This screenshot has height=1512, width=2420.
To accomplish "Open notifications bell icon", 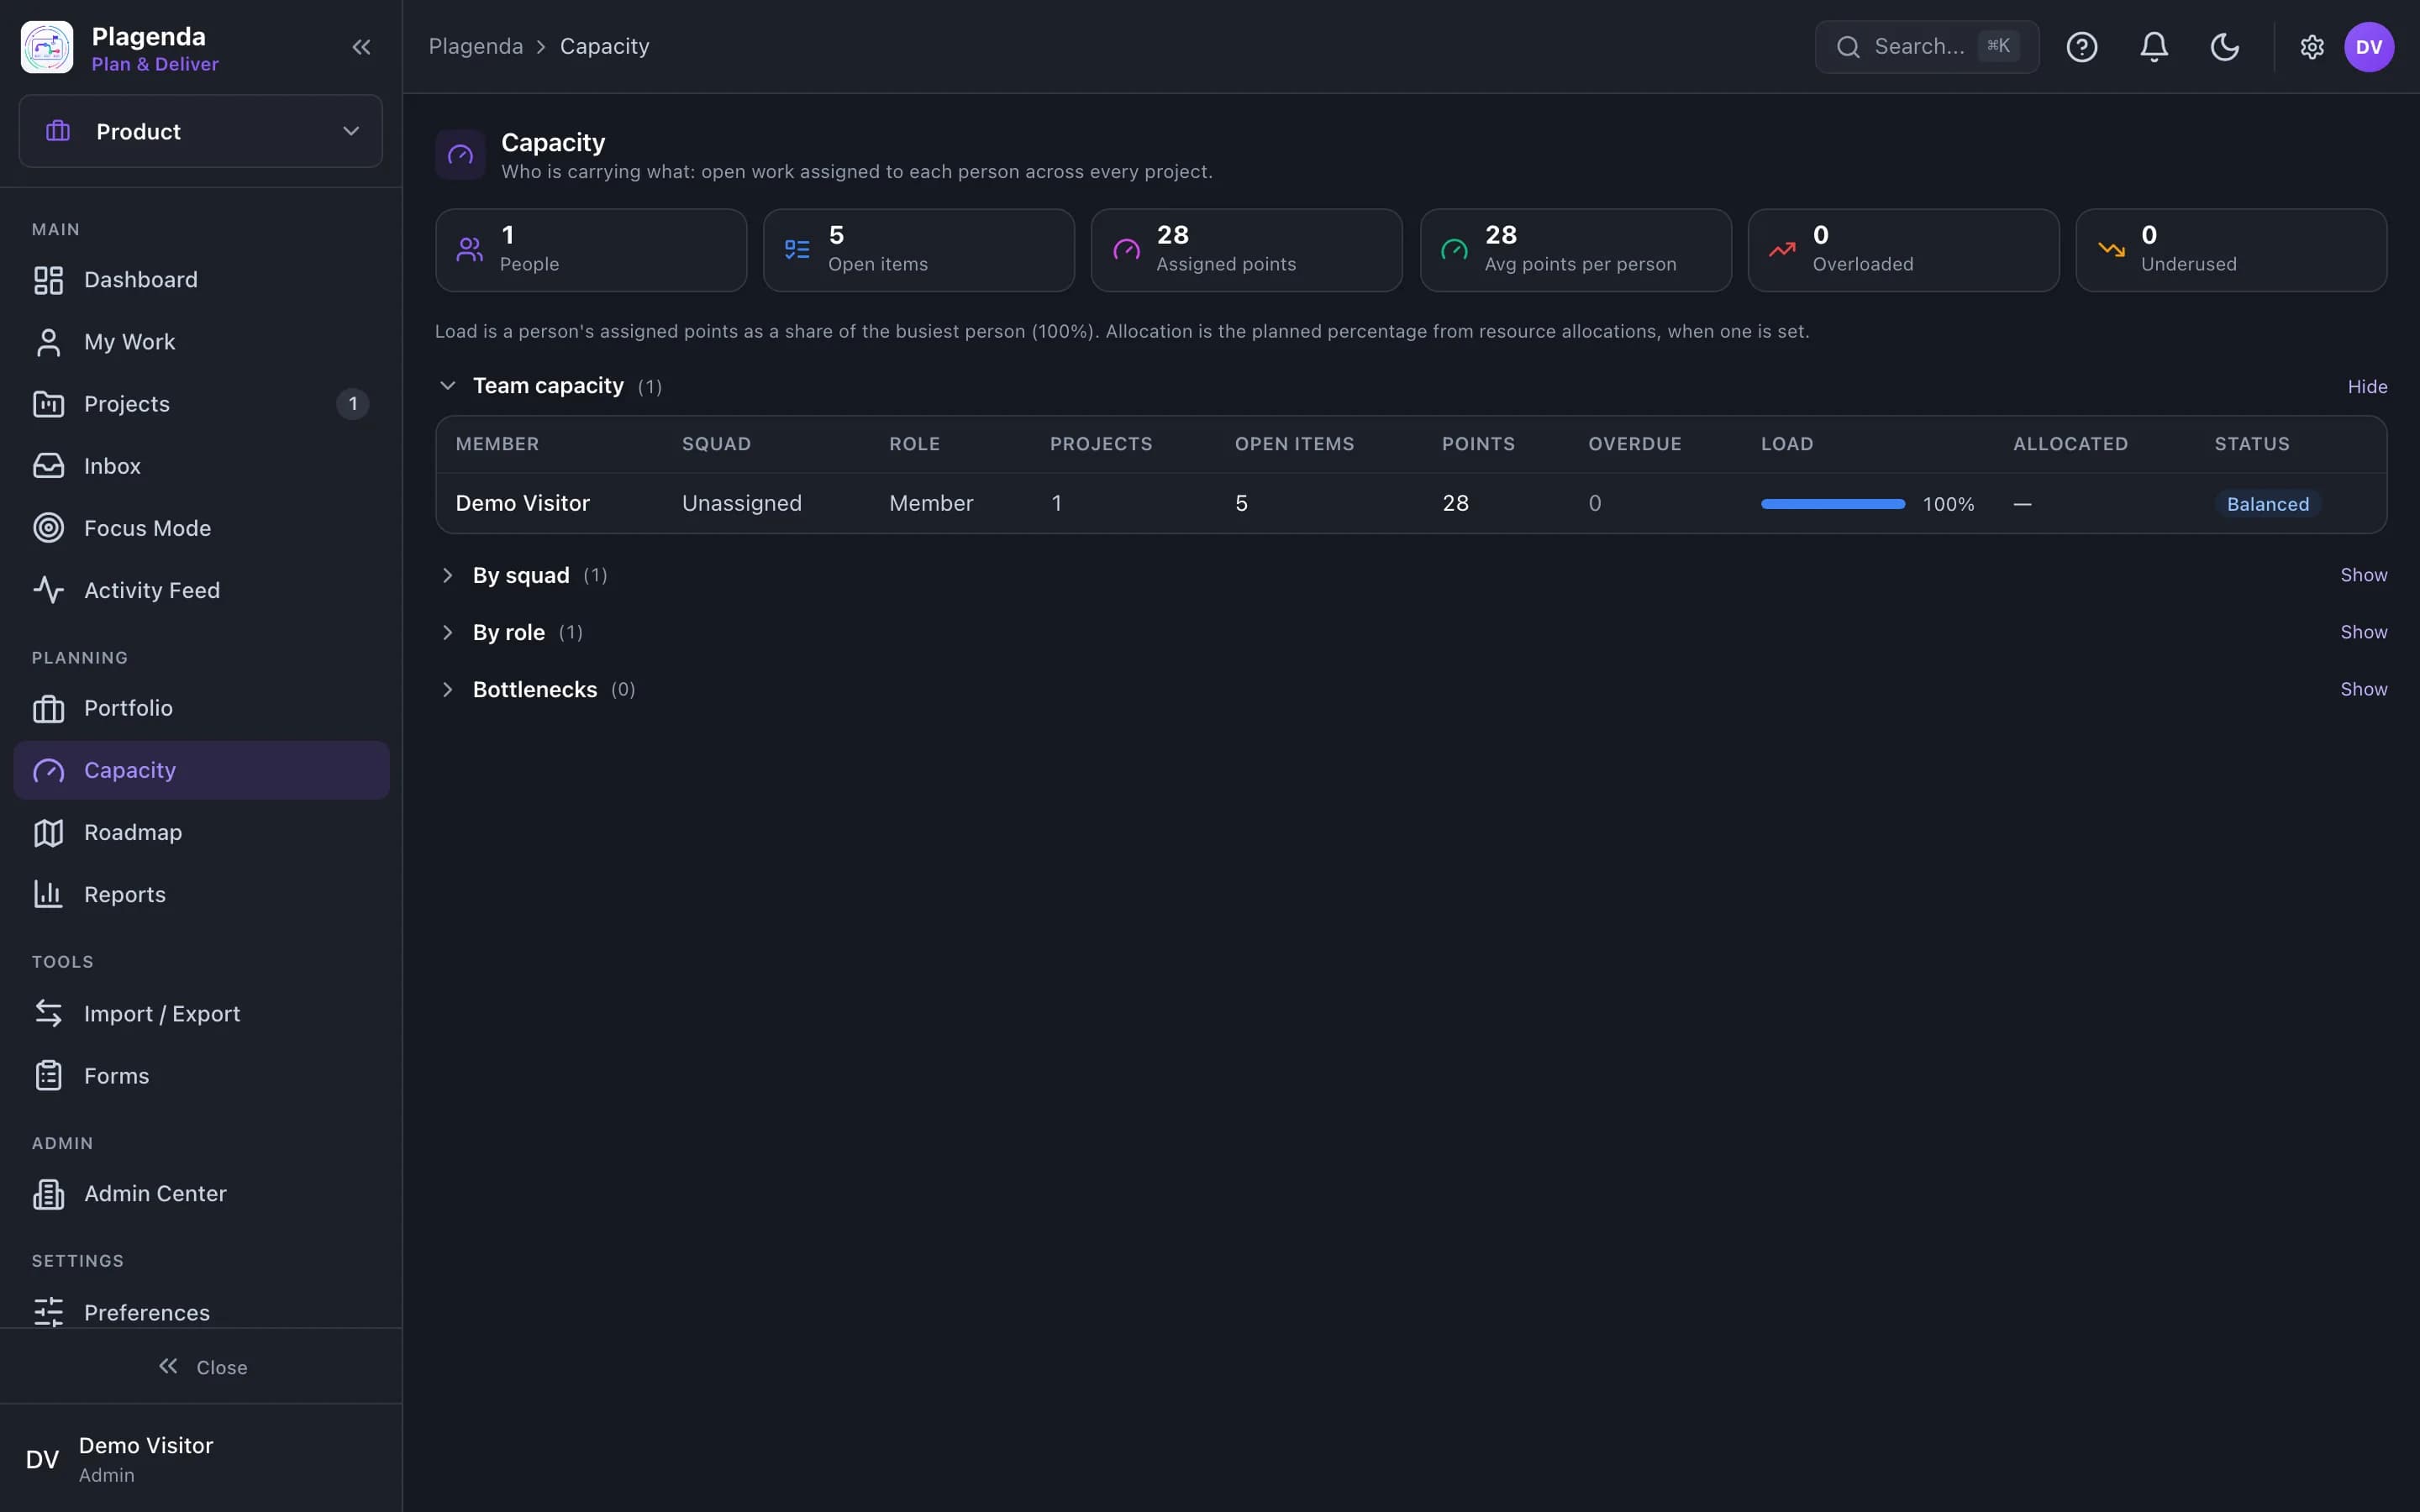I will tap(2154, 47).
